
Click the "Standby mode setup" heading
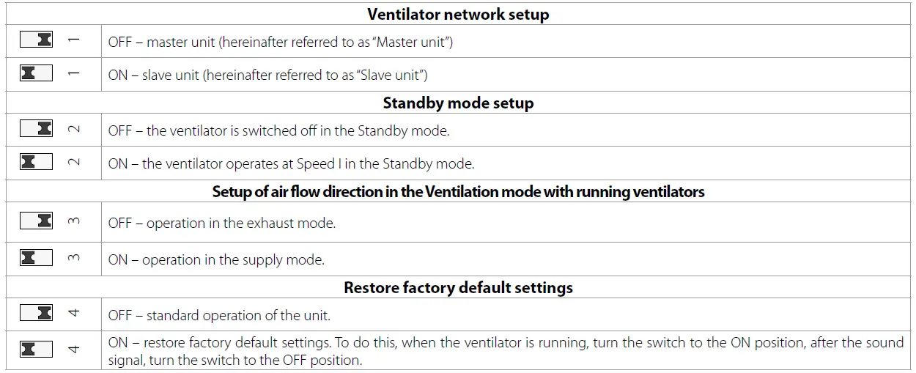click(x=458, y=103)
